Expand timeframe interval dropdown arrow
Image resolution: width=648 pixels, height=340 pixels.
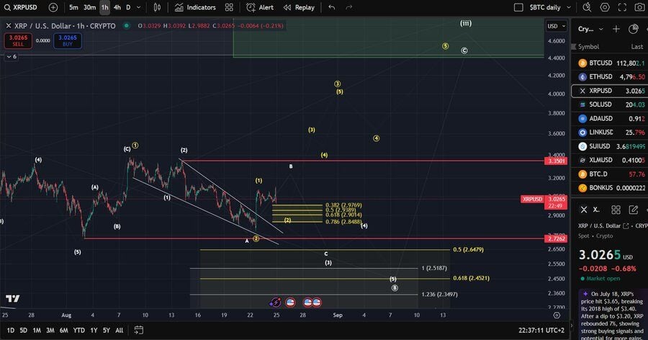(x=138, y=7)
